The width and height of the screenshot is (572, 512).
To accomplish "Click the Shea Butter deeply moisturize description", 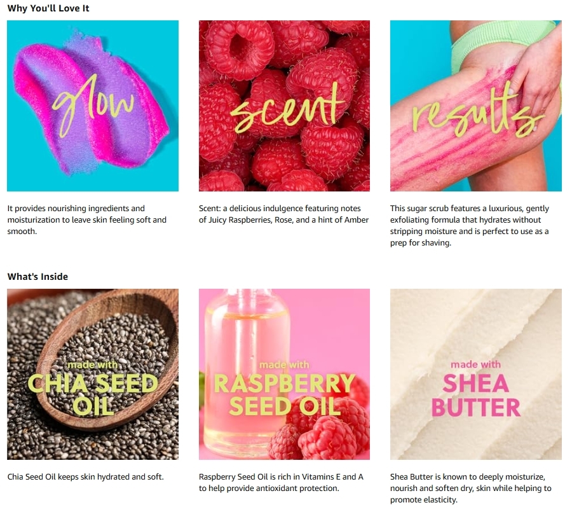I will 470,488.
